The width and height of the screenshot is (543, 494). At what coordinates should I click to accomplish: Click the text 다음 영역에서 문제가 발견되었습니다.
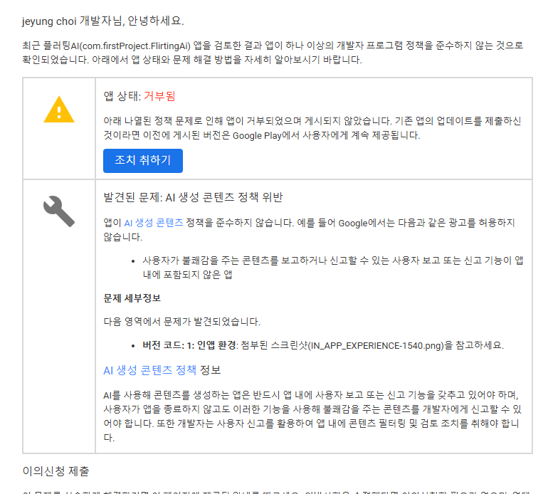point(181,322)
